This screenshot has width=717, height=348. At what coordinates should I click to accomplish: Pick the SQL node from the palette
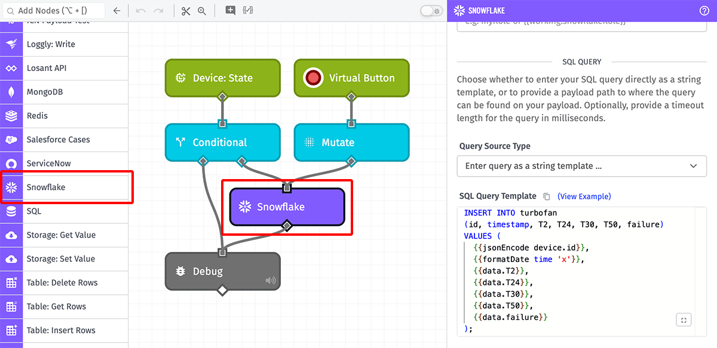(x=64, y=211)
